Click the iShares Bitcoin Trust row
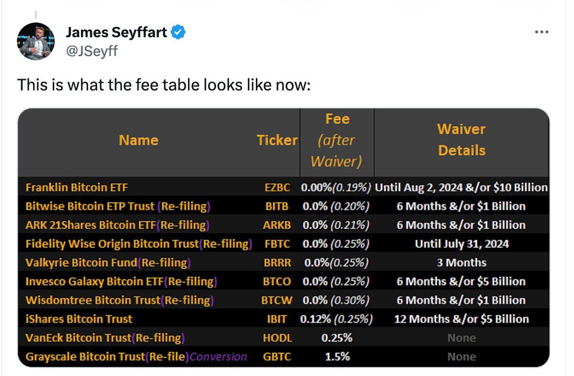Screen dimensions: 574x376 (x=79, y=319)
